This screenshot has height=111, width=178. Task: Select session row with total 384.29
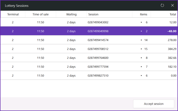(x=89, y=49)
